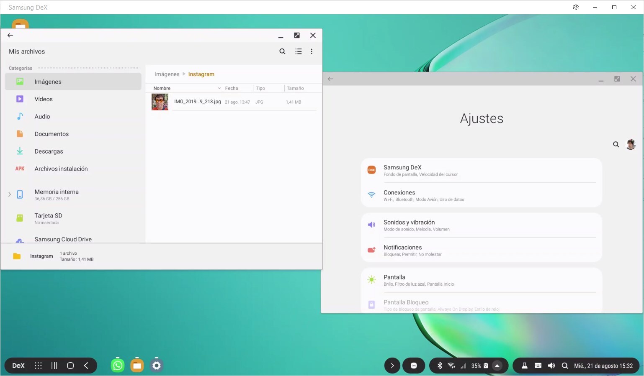644x376 pixels.
Task: Open the Descargas category
Action: tap(73, 151)
